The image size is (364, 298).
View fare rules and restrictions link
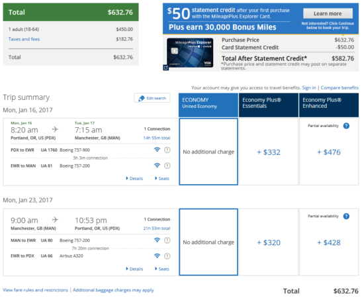pos(35,290)
